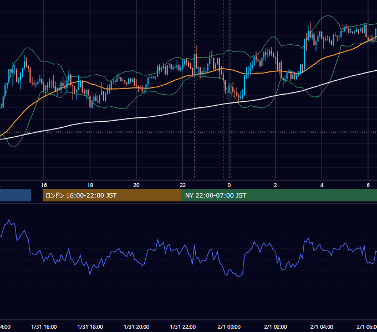Click the upper axis hour label 16
The image size is (377, 332).
tap(44, 185)
